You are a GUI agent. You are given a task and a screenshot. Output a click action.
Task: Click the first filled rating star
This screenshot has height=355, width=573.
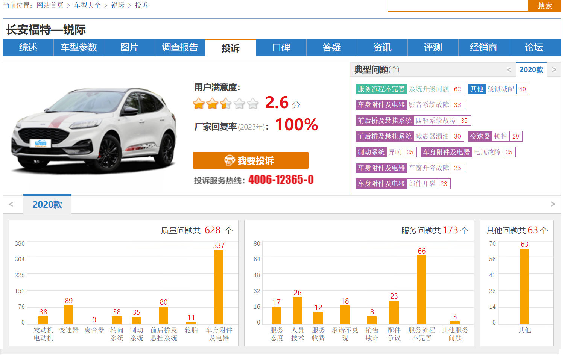pyautogui.click(x=199, y=103)
